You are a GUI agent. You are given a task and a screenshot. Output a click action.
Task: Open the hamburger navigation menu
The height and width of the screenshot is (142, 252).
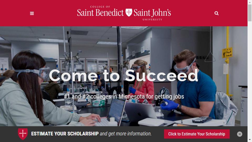click(32, 13)
